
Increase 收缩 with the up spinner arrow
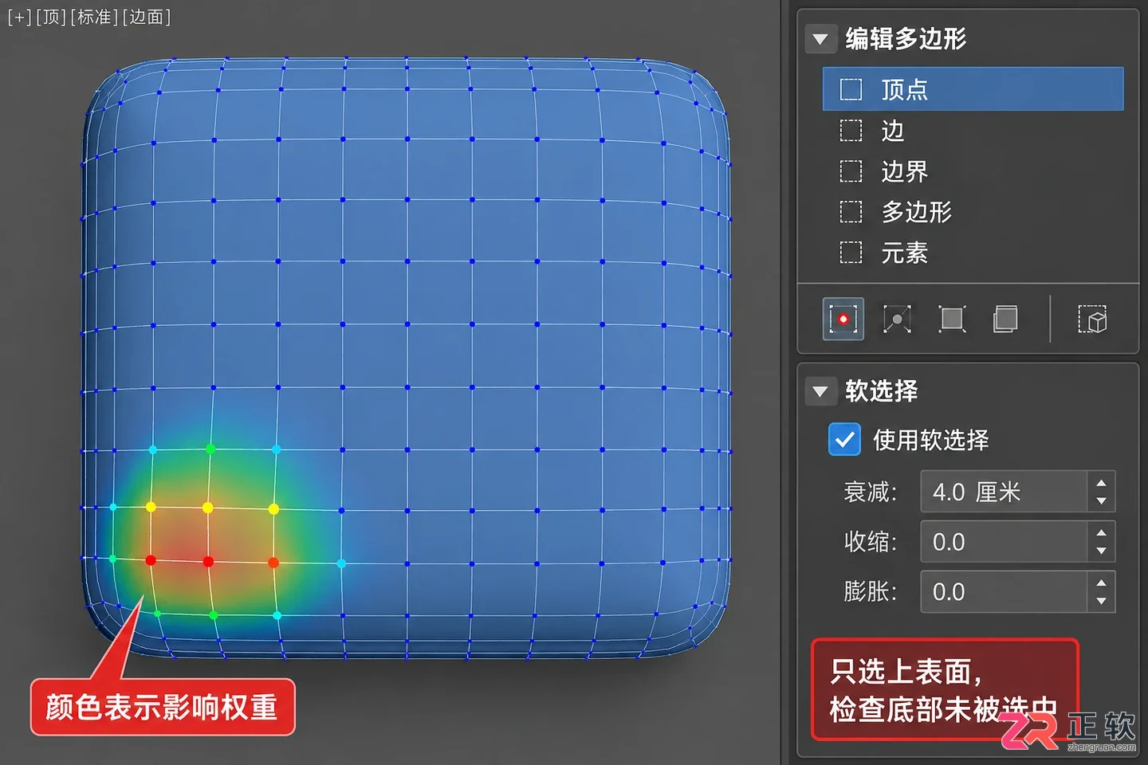point(1101,533)
